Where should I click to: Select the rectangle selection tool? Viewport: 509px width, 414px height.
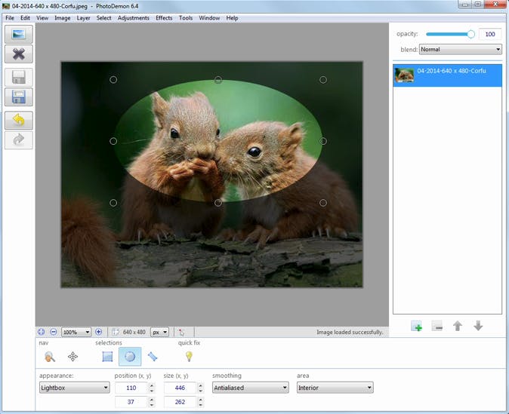(107, 357)
